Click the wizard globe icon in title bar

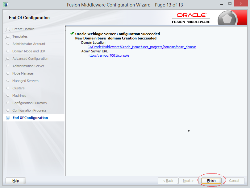[6, 5]
